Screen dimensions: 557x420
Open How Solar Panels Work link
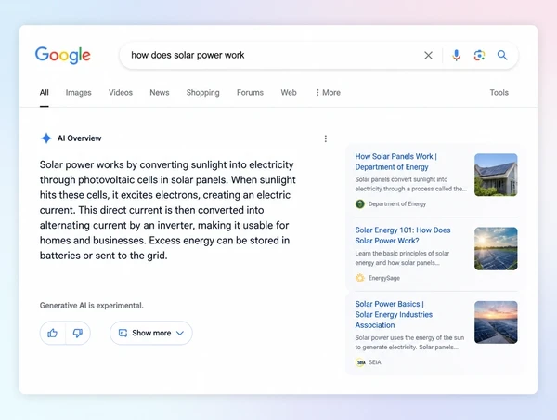click(395, 162)
